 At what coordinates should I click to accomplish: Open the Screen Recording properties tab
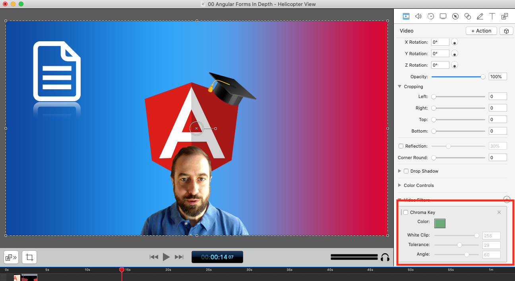(443, 16)
